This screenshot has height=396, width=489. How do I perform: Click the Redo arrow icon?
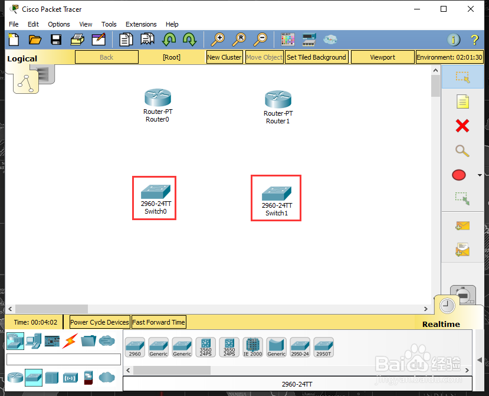pyautogui.click(x=189, y=40)
